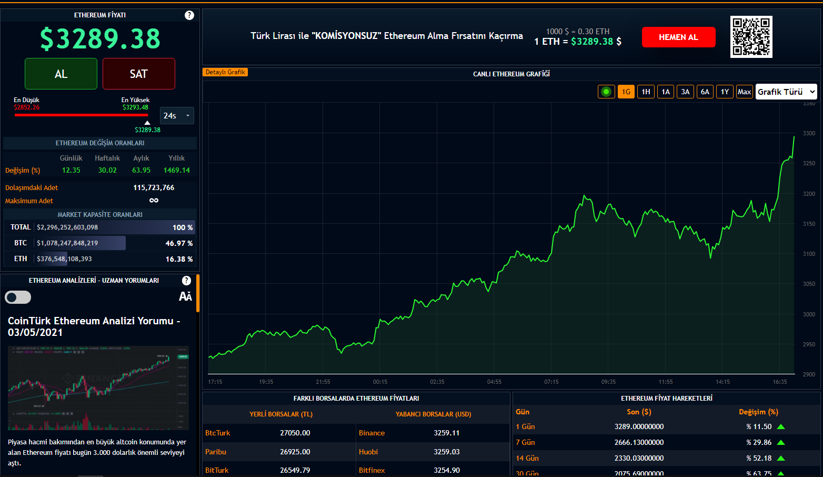The width and height of the screenshot is (823, 477).
Task: Click the green AL buy button
Action: [x=61, y=74]
